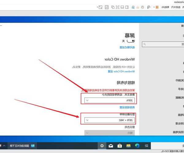Open the 帮助(H) menu

coord(166,7)
